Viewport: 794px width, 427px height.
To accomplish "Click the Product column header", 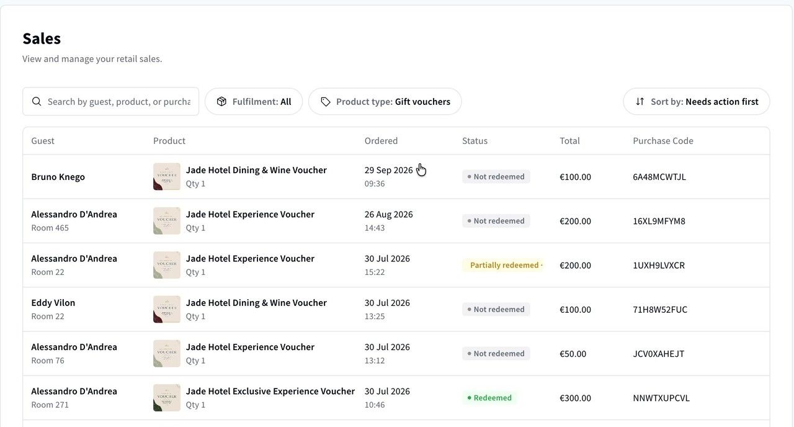I will point(169,141).
